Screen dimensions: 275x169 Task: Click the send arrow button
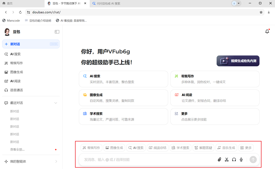tap(253, 159)
